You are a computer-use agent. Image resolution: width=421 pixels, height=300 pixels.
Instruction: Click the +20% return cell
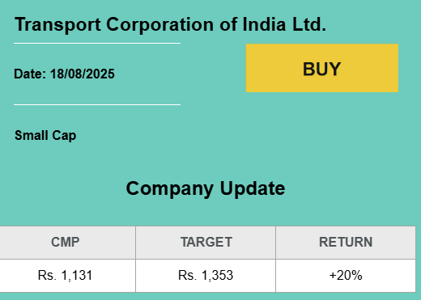pos(346,276)
